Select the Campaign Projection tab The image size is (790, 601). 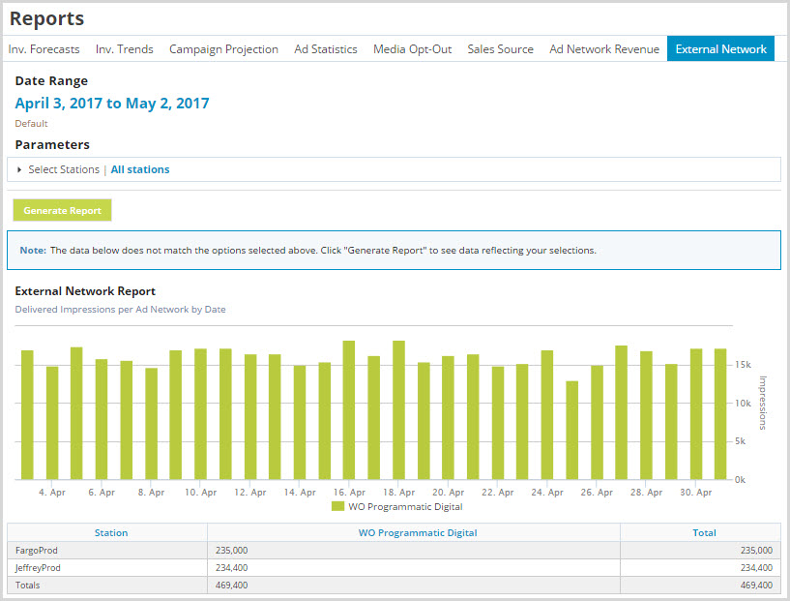(x=223, y=48)
